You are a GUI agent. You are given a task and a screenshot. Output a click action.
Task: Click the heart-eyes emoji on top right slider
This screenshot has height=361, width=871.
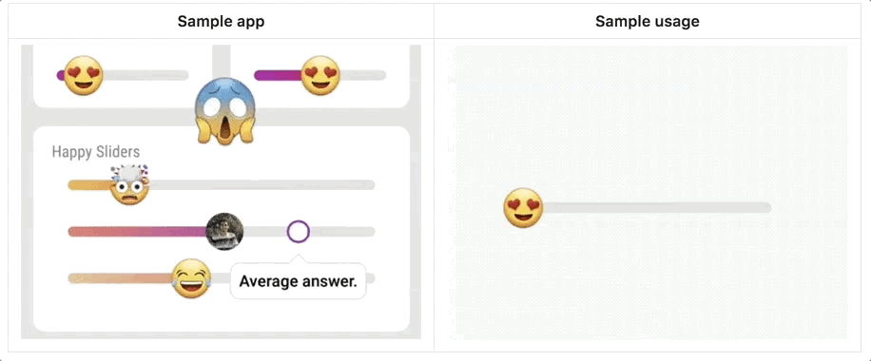tap(319, 76)
